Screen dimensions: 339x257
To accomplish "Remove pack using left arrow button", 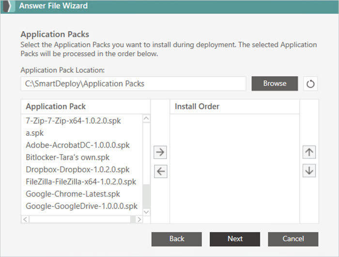I will [161, 171].
